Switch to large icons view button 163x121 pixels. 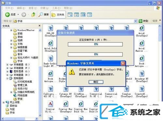point(70,15)
